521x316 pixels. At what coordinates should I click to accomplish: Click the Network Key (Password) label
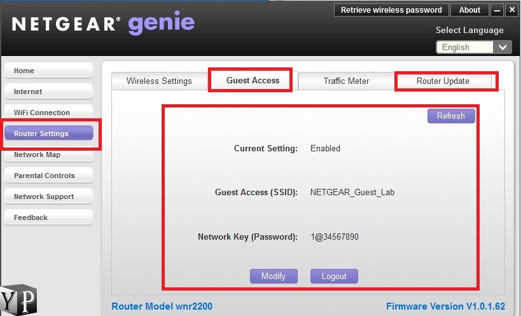point(247,237)
